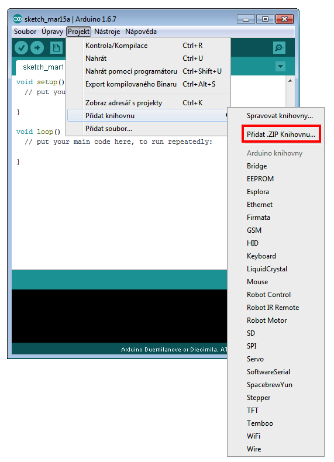Click the editor scrollbar up arrow
This screenshot has height=462, width=334.
tap(290, 81)
